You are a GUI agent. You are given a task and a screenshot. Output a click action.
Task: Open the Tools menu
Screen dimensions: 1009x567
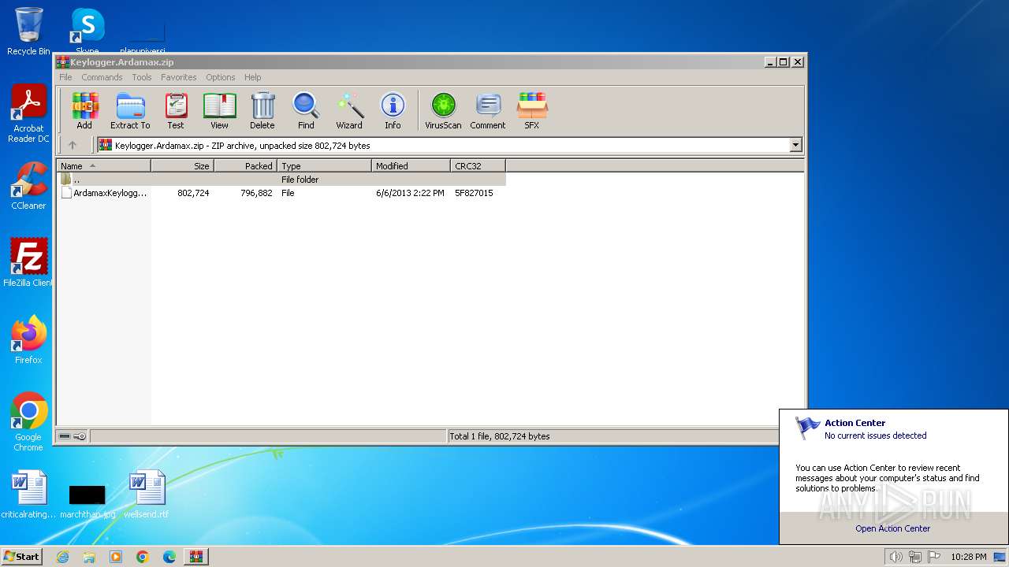[x=142, y=77]
